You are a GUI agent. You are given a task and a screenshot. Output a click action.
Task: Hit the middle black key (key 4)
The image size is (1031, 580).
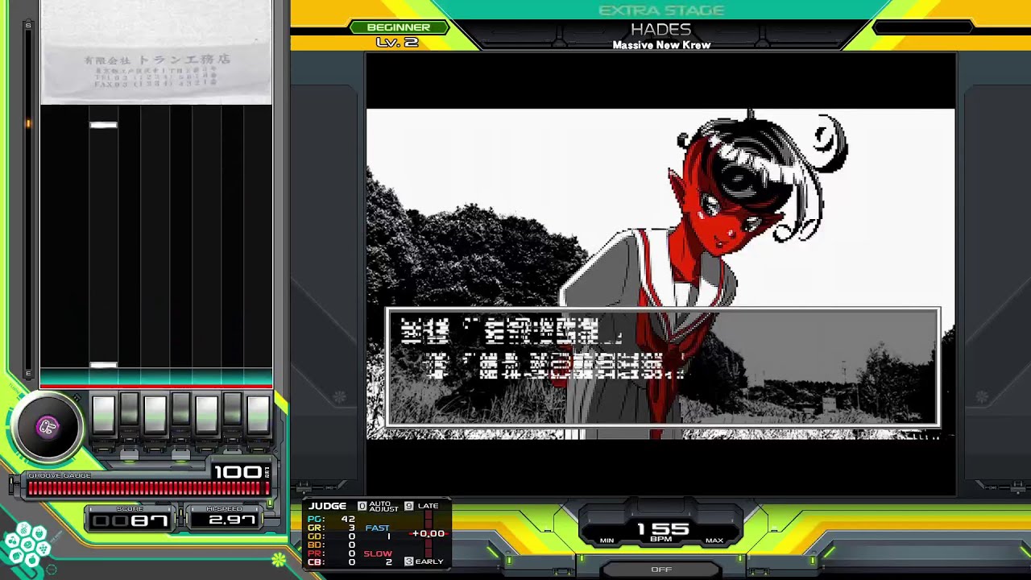click(180, 410)
